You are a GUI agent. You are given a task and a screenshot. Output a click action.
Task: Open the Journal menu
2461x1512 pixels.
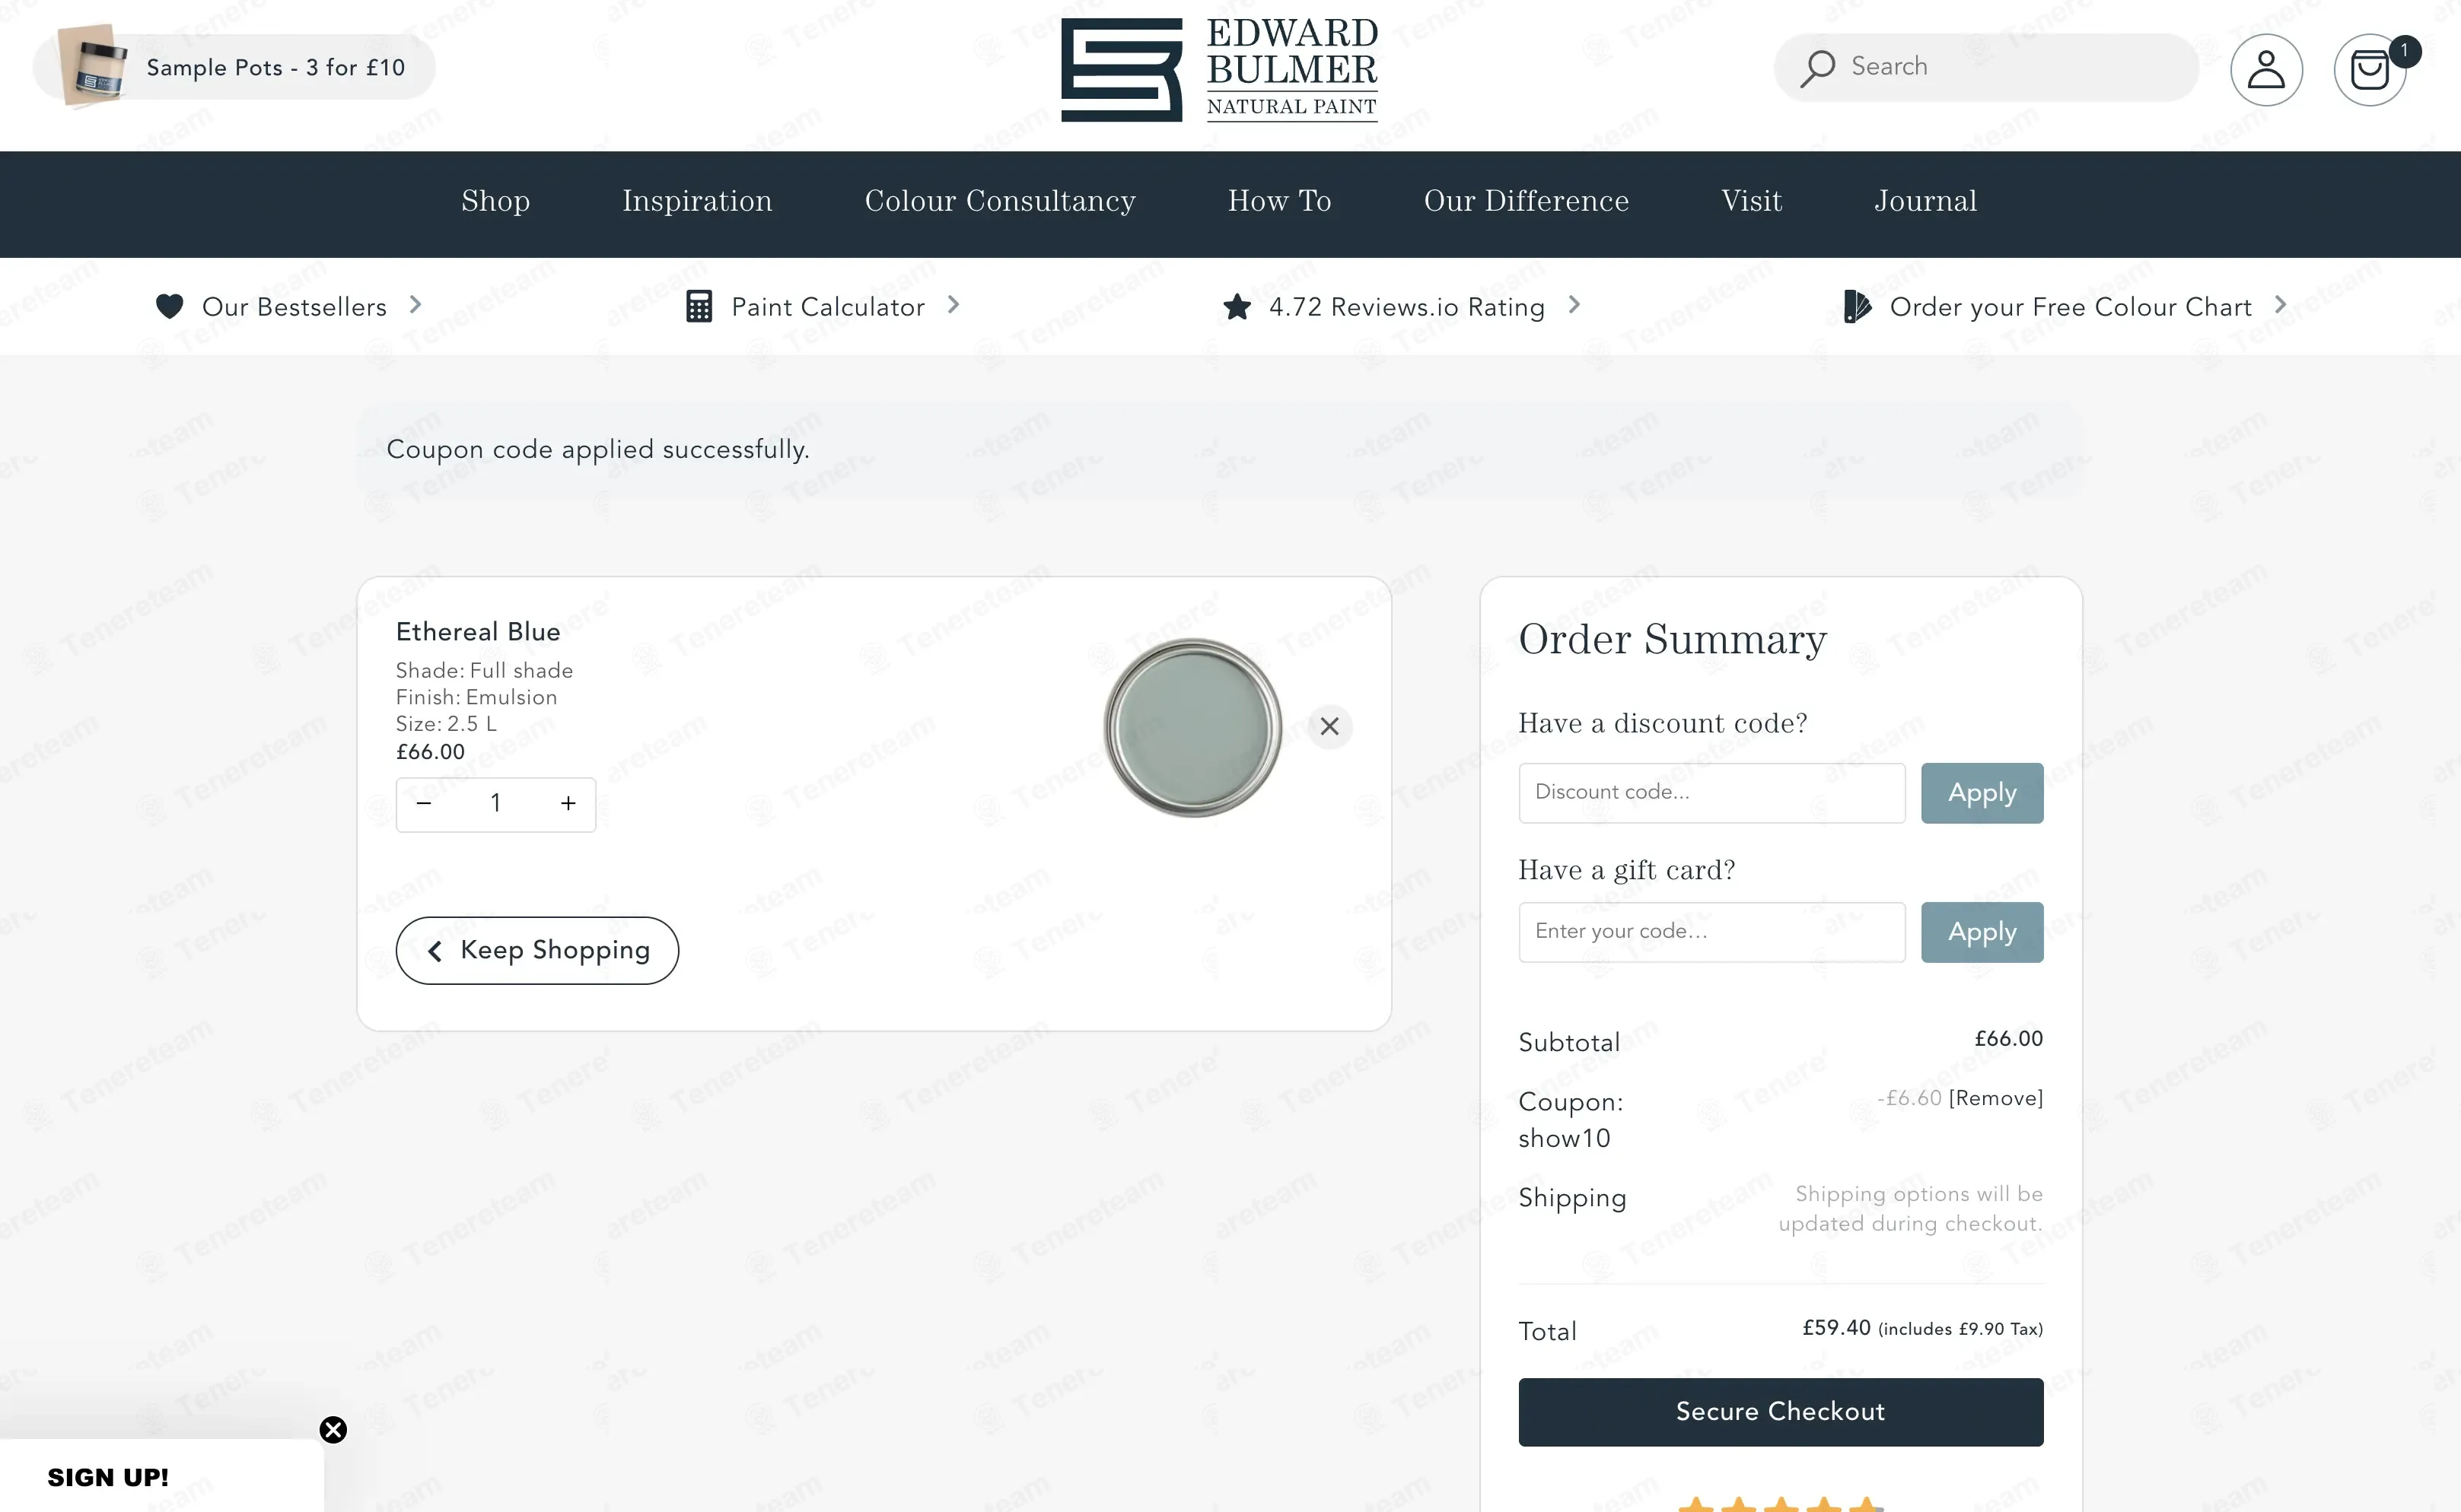(x=1926, y=202)
